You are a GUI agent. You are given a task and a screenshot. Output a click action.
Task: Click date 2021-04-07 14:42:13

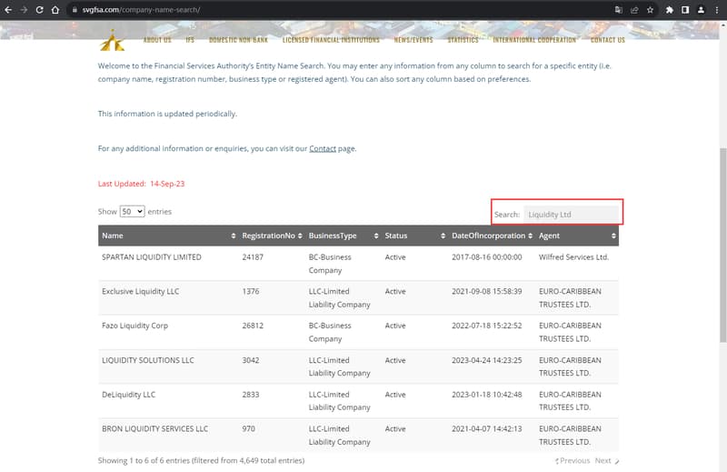point(487,429)
